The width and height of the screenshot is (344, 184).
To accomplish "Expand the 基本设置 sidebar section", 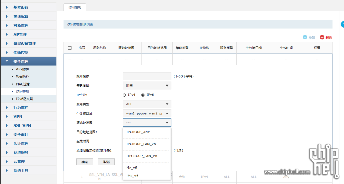I will tap(28, 7).
